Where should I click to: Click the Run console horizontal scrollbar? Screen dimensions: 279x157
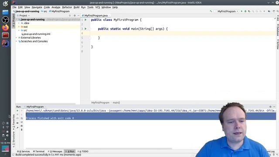[x=99, y=148]
